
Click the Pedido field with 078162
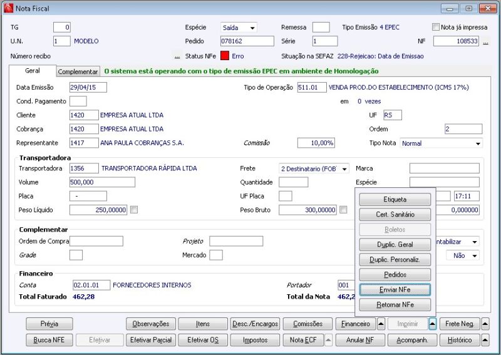pyautogui.click(x=247, y=41)
